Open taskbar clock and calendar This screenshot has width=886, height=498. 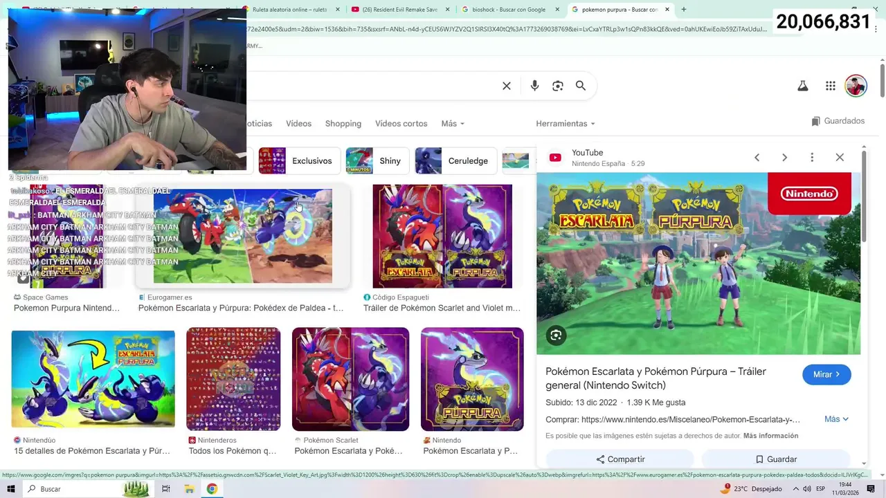pos(846,489)
